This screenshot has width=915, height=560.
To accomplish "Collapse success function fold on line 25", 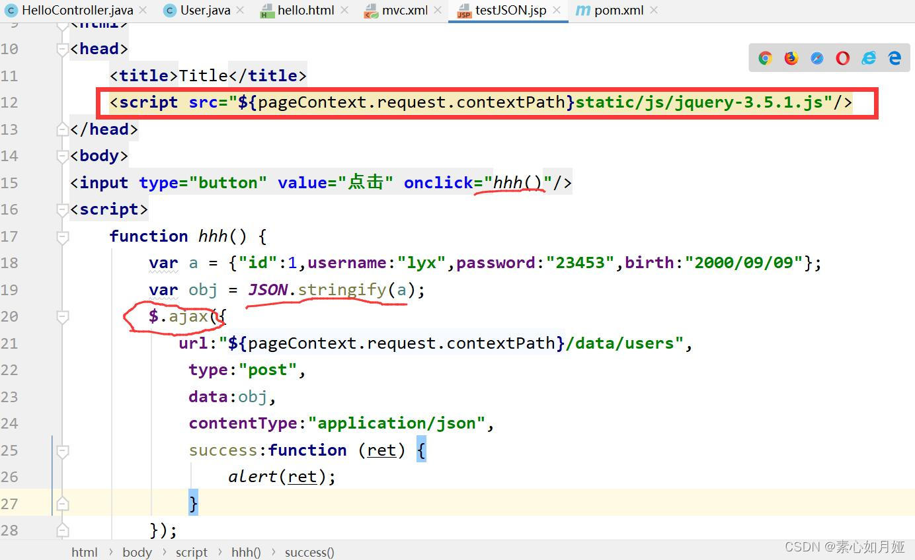I will tap(63, 450).
